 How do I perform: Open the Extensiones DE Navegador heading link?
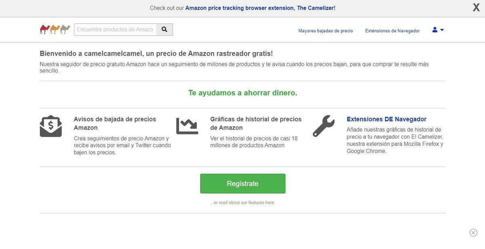(386, 119)
